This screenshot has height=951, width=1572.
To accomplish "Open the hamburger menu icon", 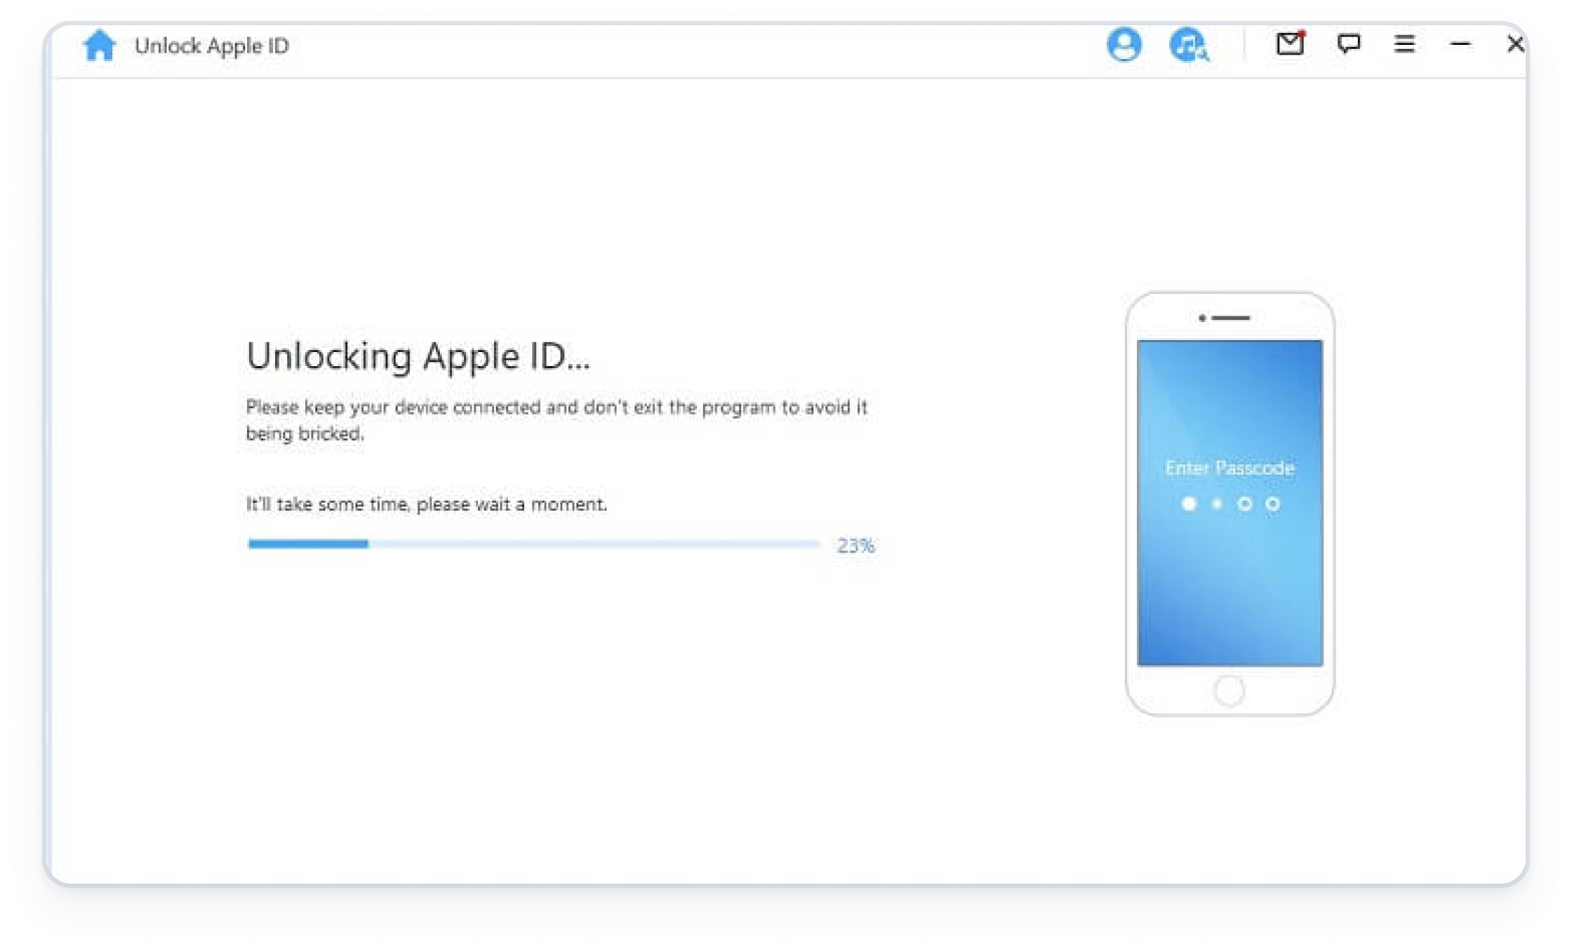I will pyautogui.click(x=1401, y=45).
